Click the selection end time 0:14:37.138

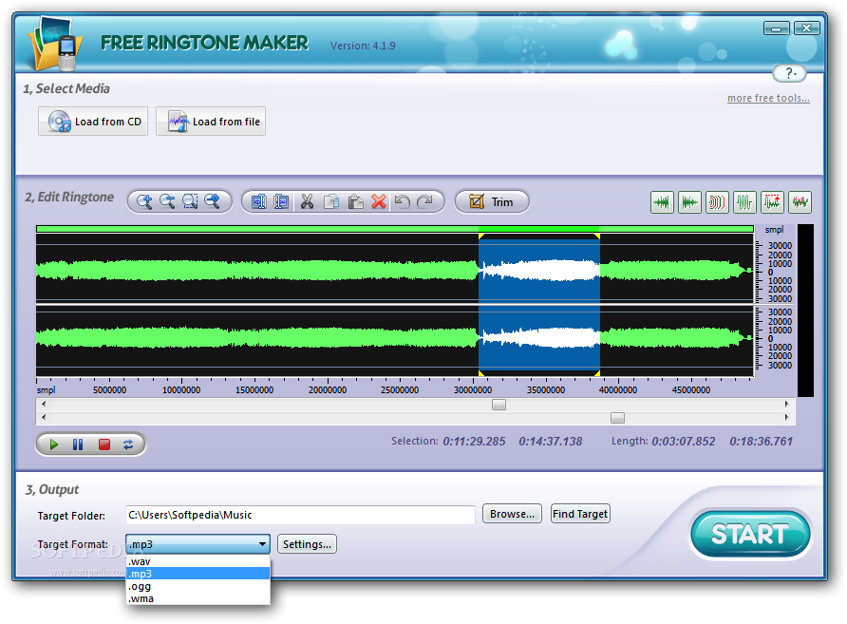551,442
